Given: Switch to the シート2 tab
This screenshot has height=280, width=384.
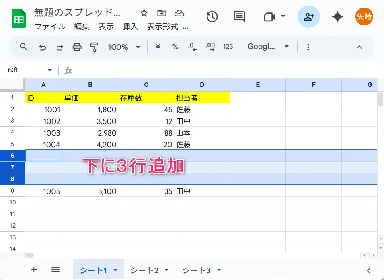Looking at the screenshot, I should [x=150, y=270].
